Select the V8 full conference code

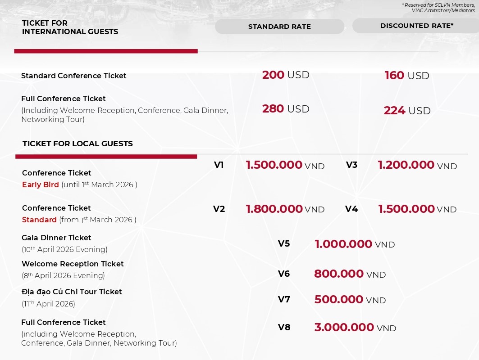pos(284,328)
